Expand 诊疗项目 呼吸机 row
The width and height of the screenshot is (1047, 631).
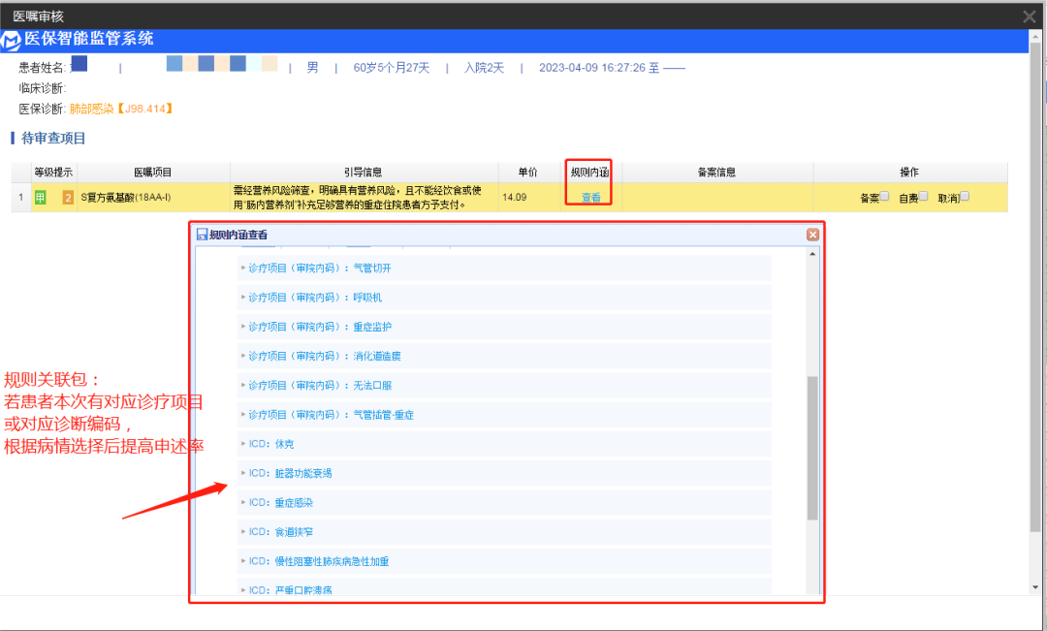click(504, 298)
